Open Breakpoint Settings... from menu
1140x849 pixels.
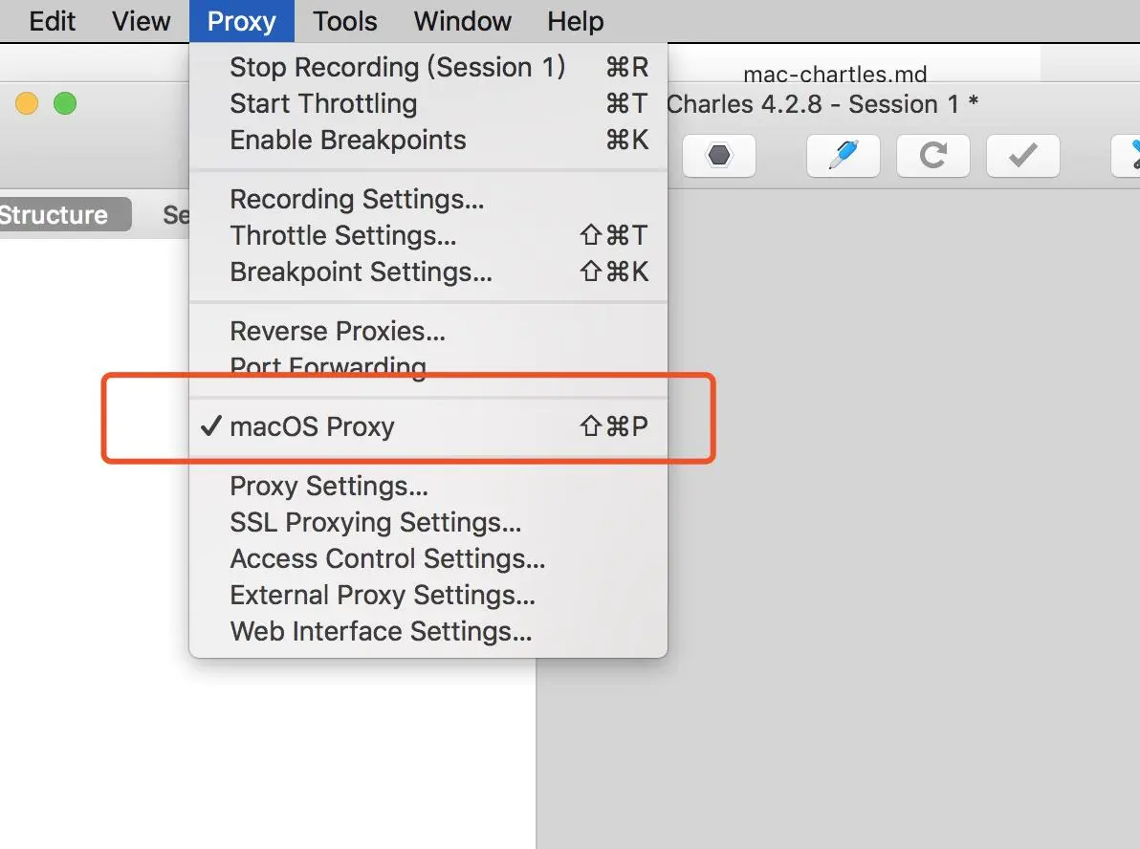click(428, 272)
